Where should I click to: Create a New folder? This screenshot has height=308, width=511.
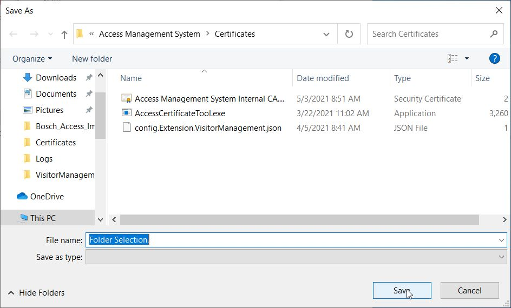pos(92,58)
